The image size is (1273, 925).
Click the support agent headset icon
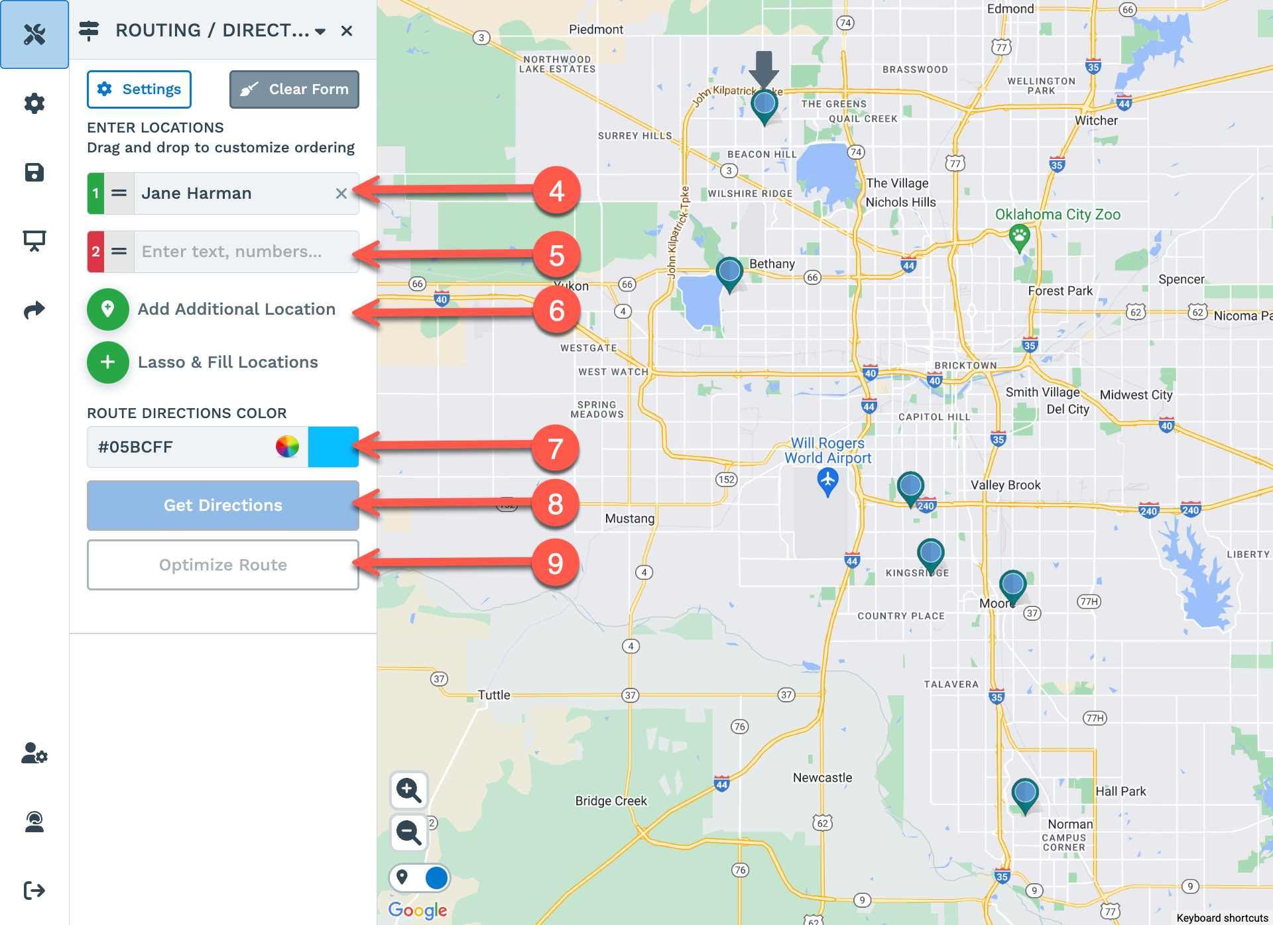[34, 822]
